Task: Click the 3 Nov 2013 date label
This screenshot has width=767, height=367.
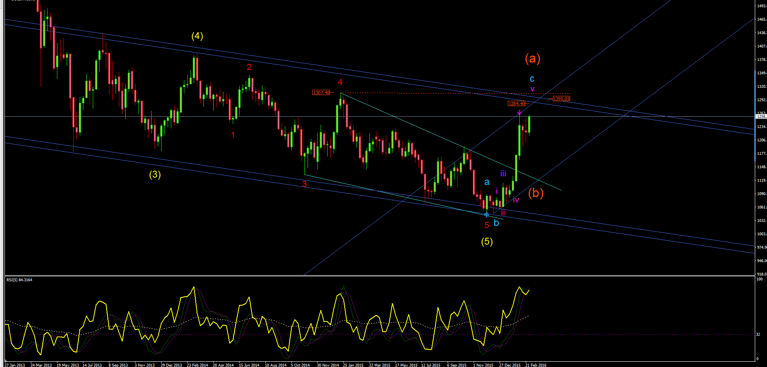Action: pos(144,365)
